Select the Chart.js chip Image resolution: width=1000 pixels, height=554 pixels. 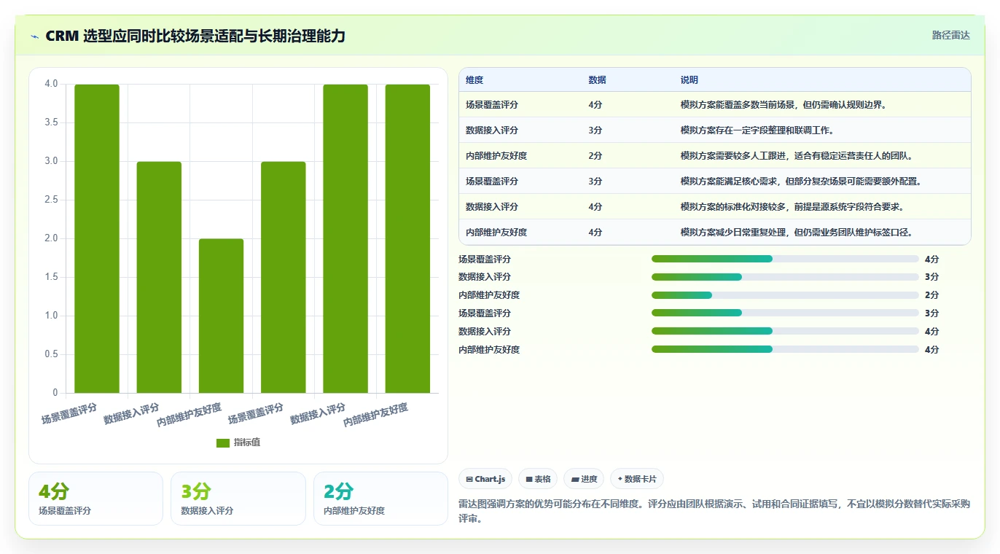tap(485, 479)
